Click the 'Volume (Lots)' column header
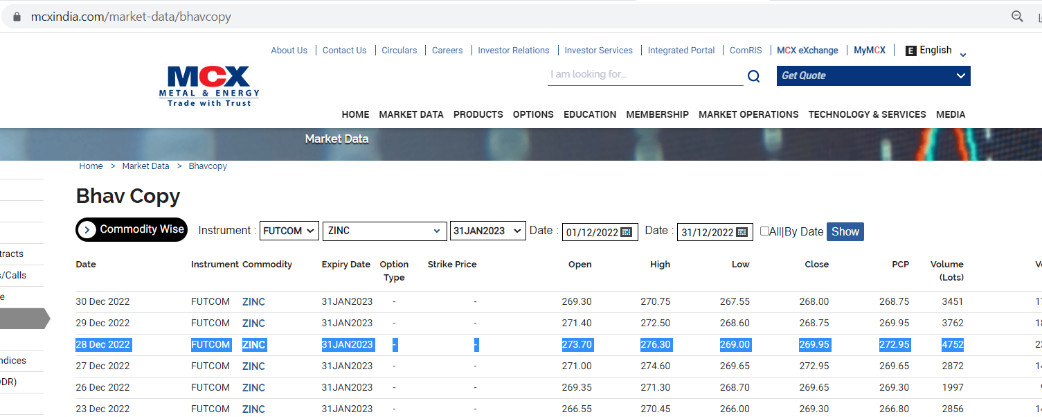The image size is (1042, 417). pos(946,271)
